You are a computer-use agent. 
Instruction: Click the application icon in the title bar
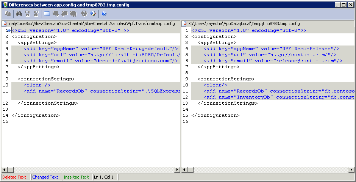tap(5, 5)
